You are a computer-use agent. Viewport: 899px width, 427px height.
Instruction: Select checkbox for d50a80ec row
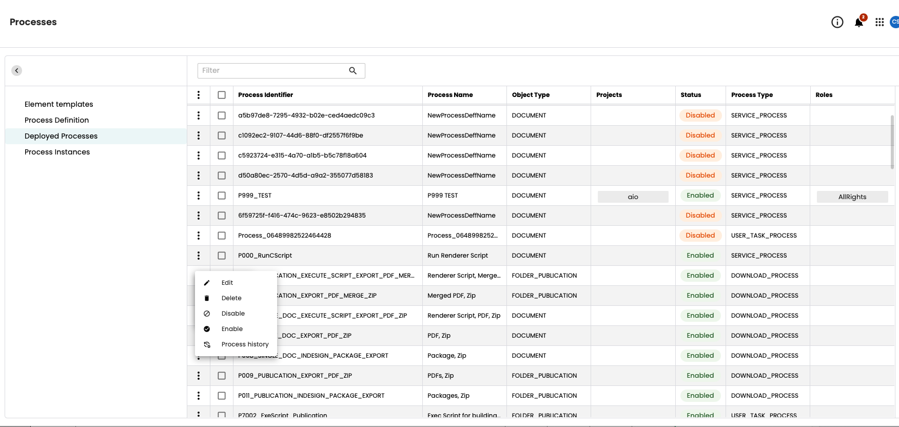[x=222, y=176]
